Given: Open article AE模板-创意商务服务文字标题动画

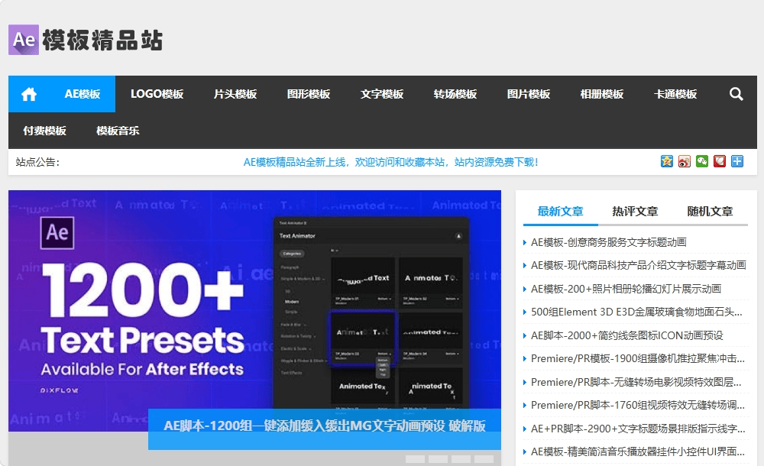Looking at the screenshot, I should click(x=609, y=242).
